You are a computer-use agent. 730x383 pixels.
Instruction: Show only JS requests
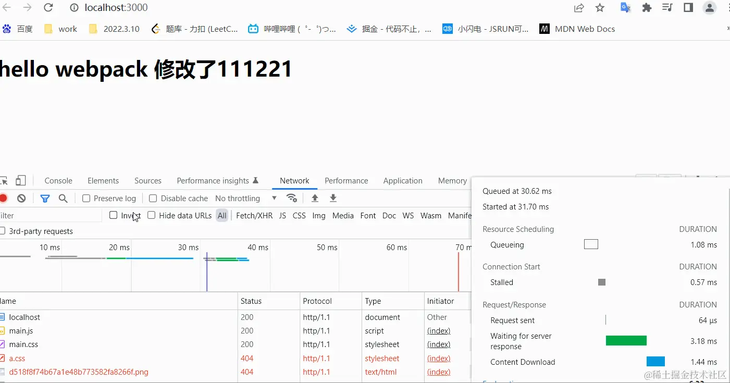point(282,216)
